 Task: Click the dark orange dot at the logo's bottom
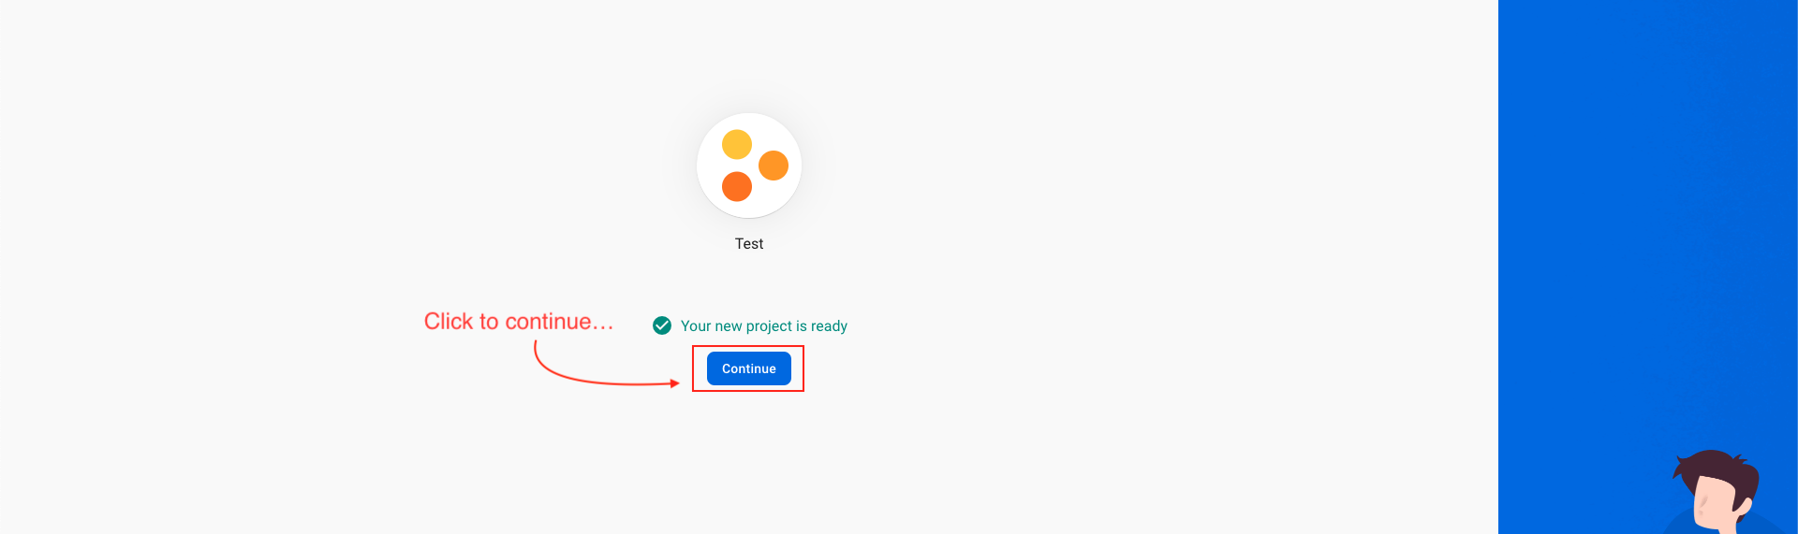click(737, 187)
